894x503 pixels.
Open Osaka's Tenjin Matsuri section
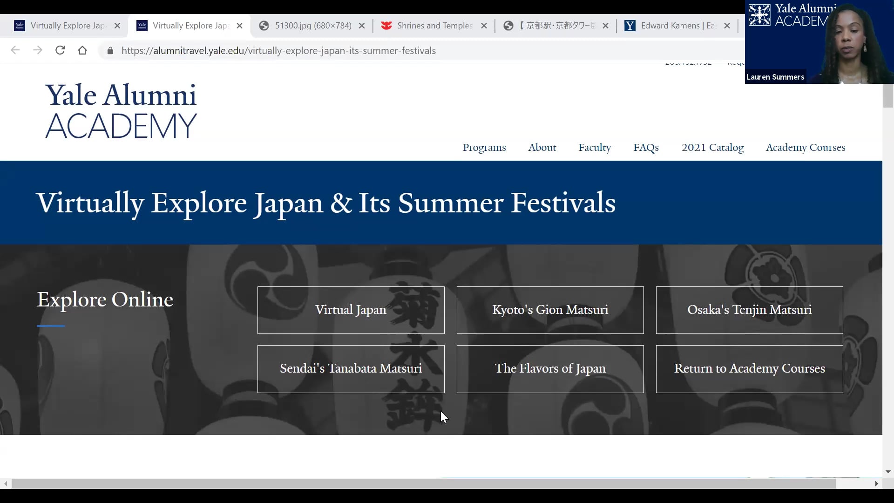coord(749,310)
